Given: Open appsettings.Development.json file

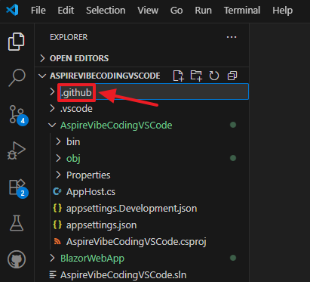Looking at the screenshot, I should (x=132, y=209).
